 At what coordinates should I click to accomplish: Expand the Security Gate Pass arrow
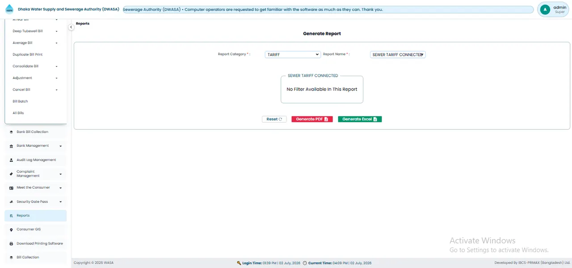click(x=61, y=202)
